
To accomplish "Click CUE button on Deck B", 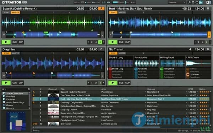I will point(121,42).
